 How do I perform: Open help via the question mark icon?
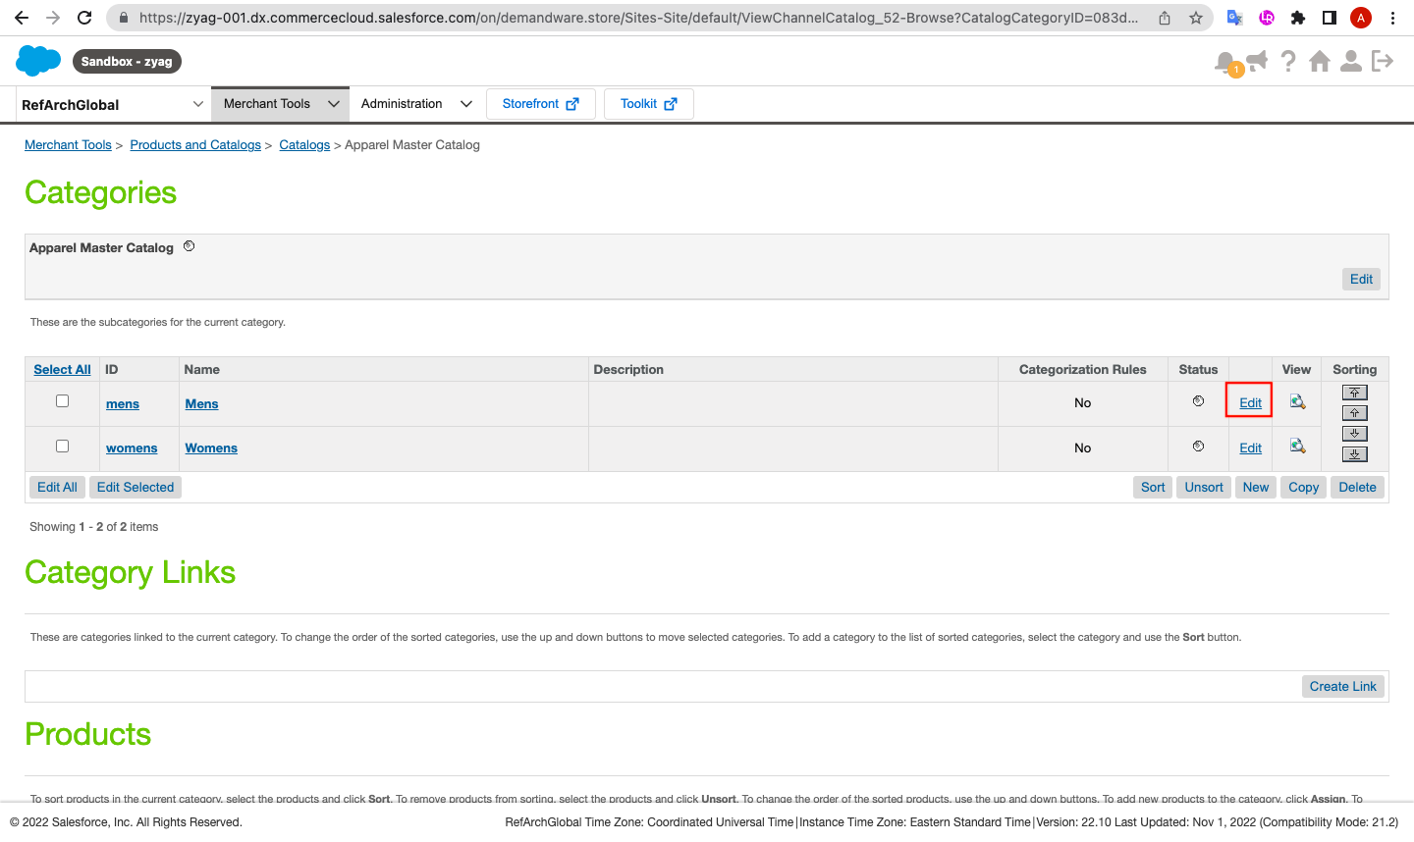tap(1288, 62)
